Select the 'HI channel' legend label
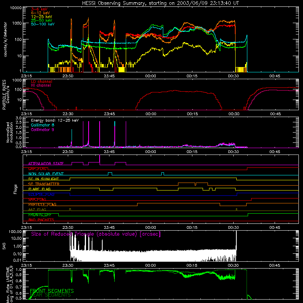The image size is (303, 303). point(41,86)
